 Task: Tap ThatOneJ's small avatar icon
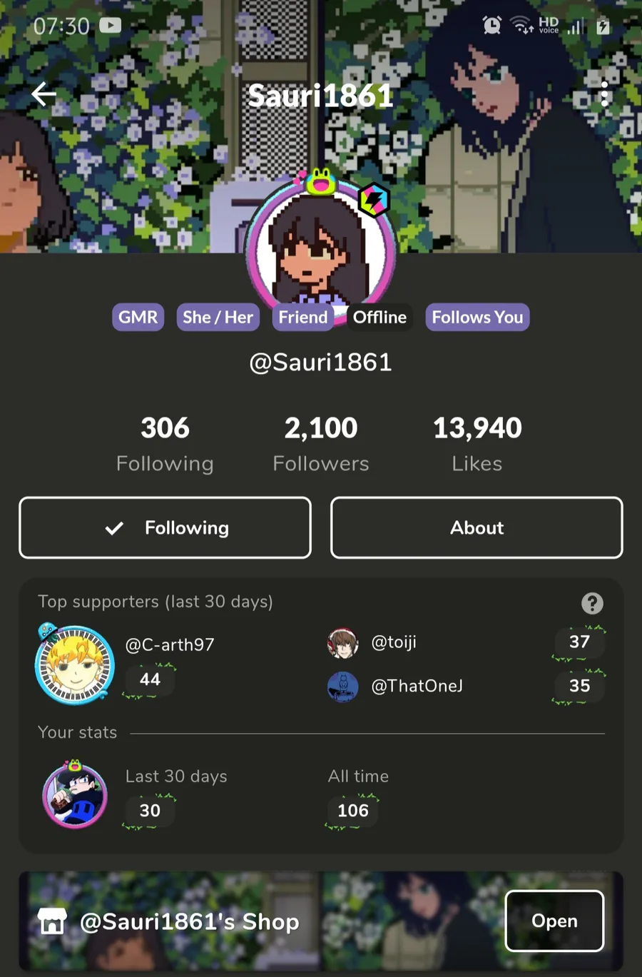(342, 687)
